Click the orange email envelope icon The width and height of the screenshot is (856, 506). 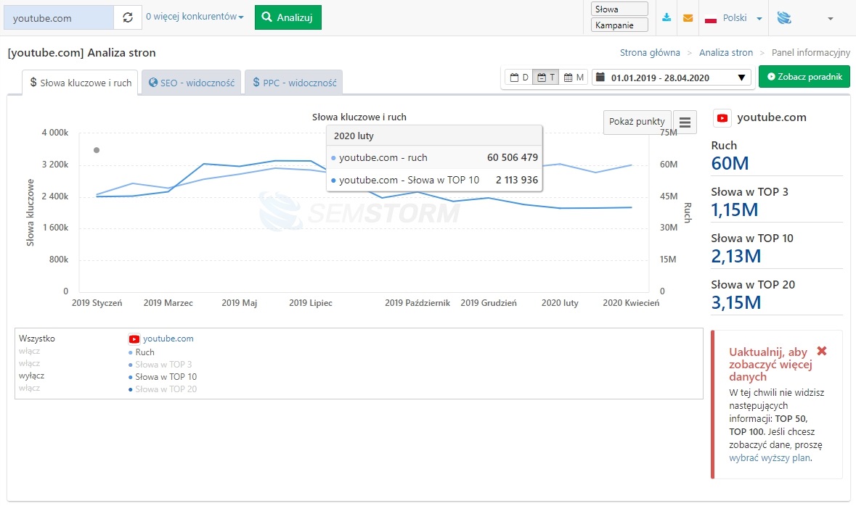pos(688,18)
